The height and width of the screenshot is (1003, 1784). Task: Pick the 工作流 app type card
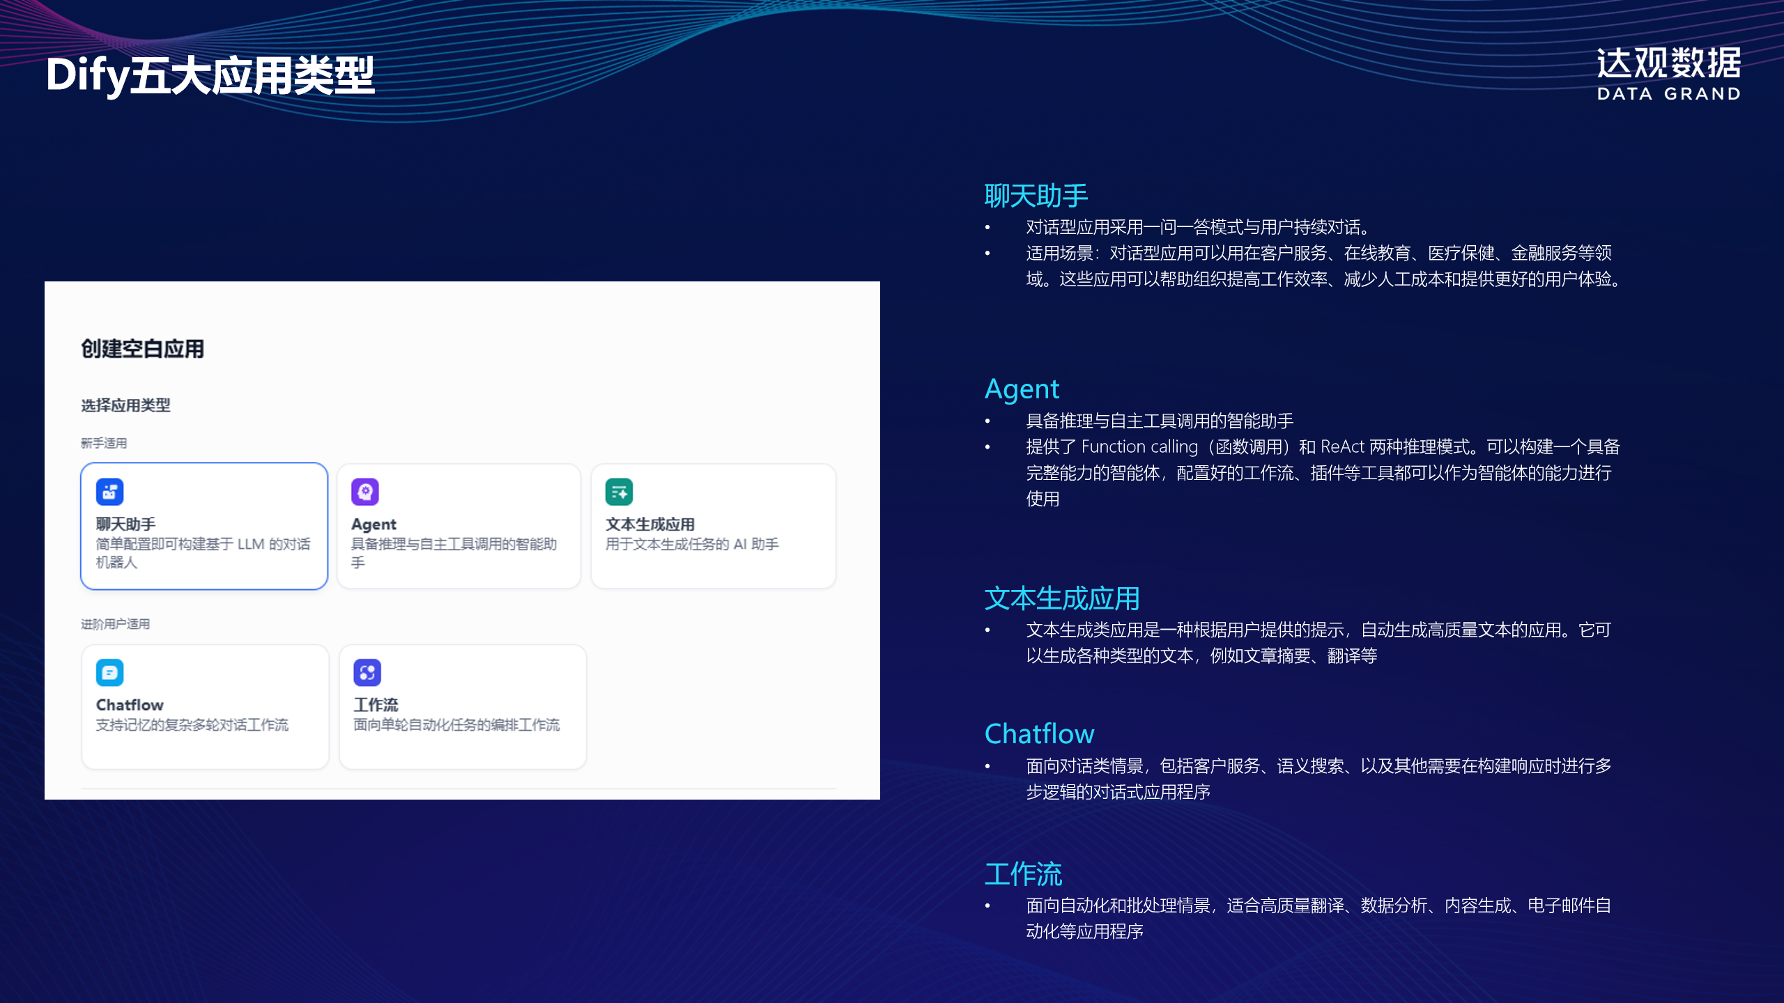tap(462, 707)
